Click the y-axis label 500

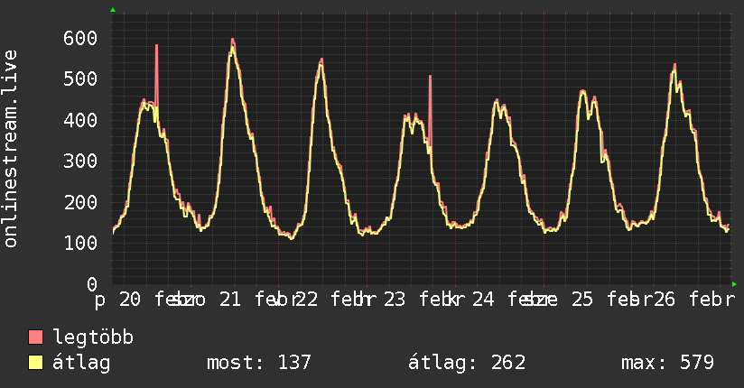[80, 79]
